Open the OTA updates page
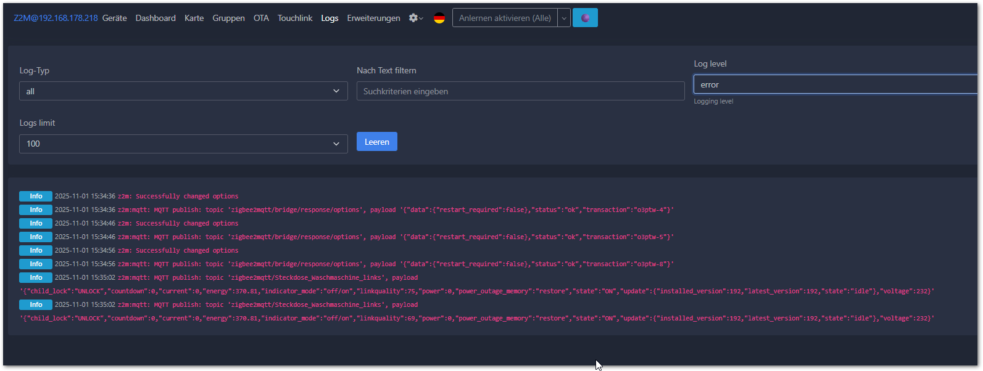Image resolution: width=983 pixels, height=371 pixels. (261, 18)
